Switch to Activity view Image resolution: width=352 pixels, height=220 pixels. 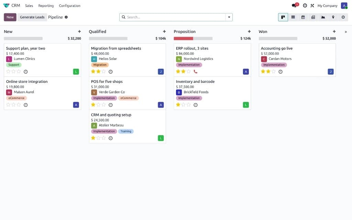pyautogui.click(x=343, y=17)
